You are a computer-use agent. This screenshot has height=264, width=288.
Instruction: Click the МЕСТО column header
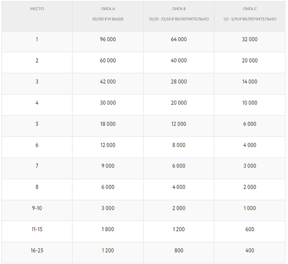[x=37, y=9]
